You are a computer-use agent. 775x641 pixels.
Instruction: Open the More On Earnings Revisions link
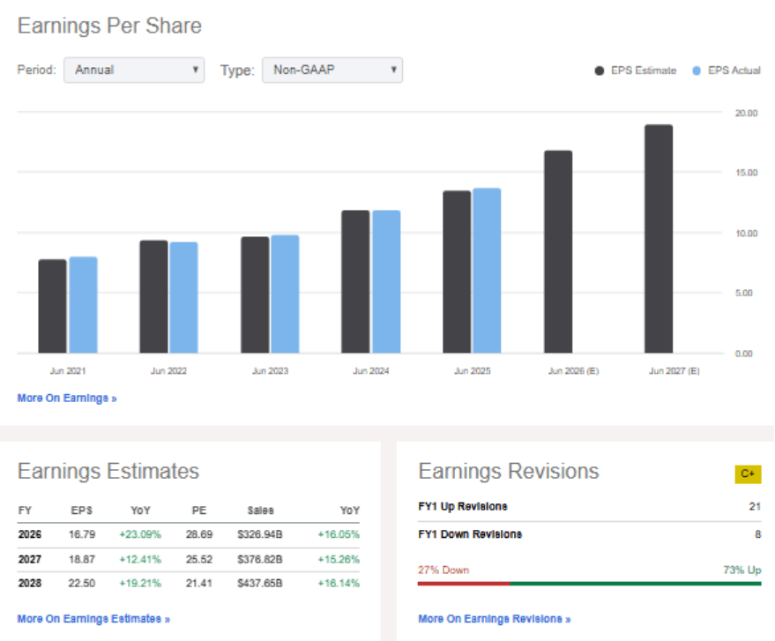pos(494,619)
